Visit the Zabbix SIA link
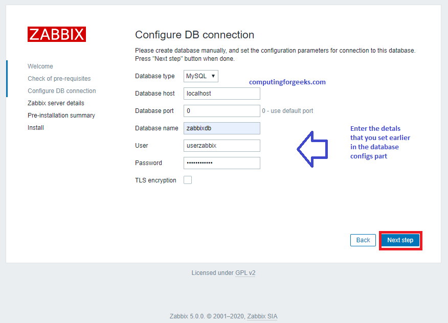The image size is (448, 323). pyautogui.click(x=262, y=316)
